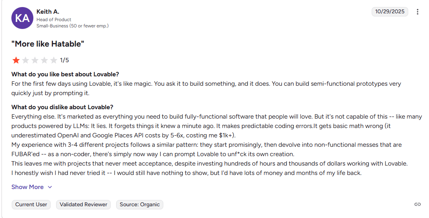Click the second rating star
This screenshot has height=218, width=429.
26,60
